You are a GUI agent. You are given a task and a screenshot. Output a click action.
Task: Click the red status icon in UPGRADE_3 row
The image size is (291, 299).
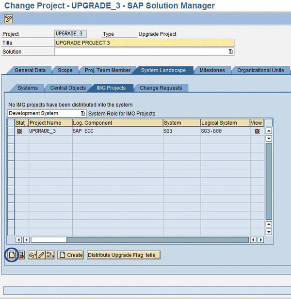20,131
